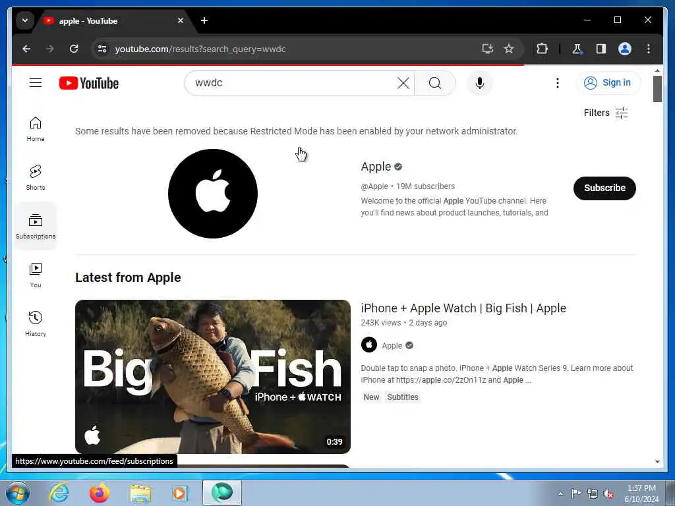Screen dimensions: 675x506
Task: Click the address bar URL
Action: pos(200,49)
